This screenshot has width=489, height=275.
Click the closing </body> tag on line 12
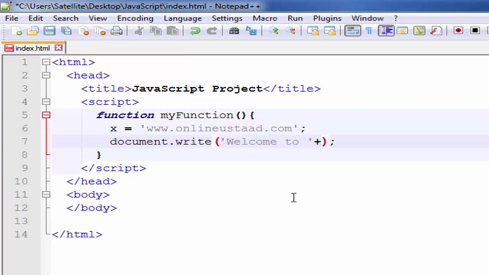[x=92, y=208]
